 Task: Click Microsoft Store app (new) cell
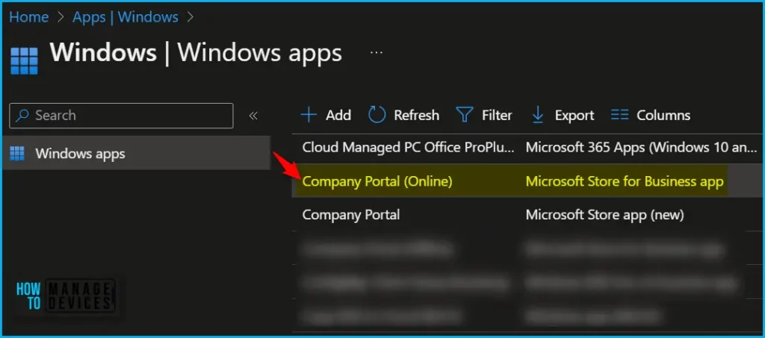[x=605, y=215]
